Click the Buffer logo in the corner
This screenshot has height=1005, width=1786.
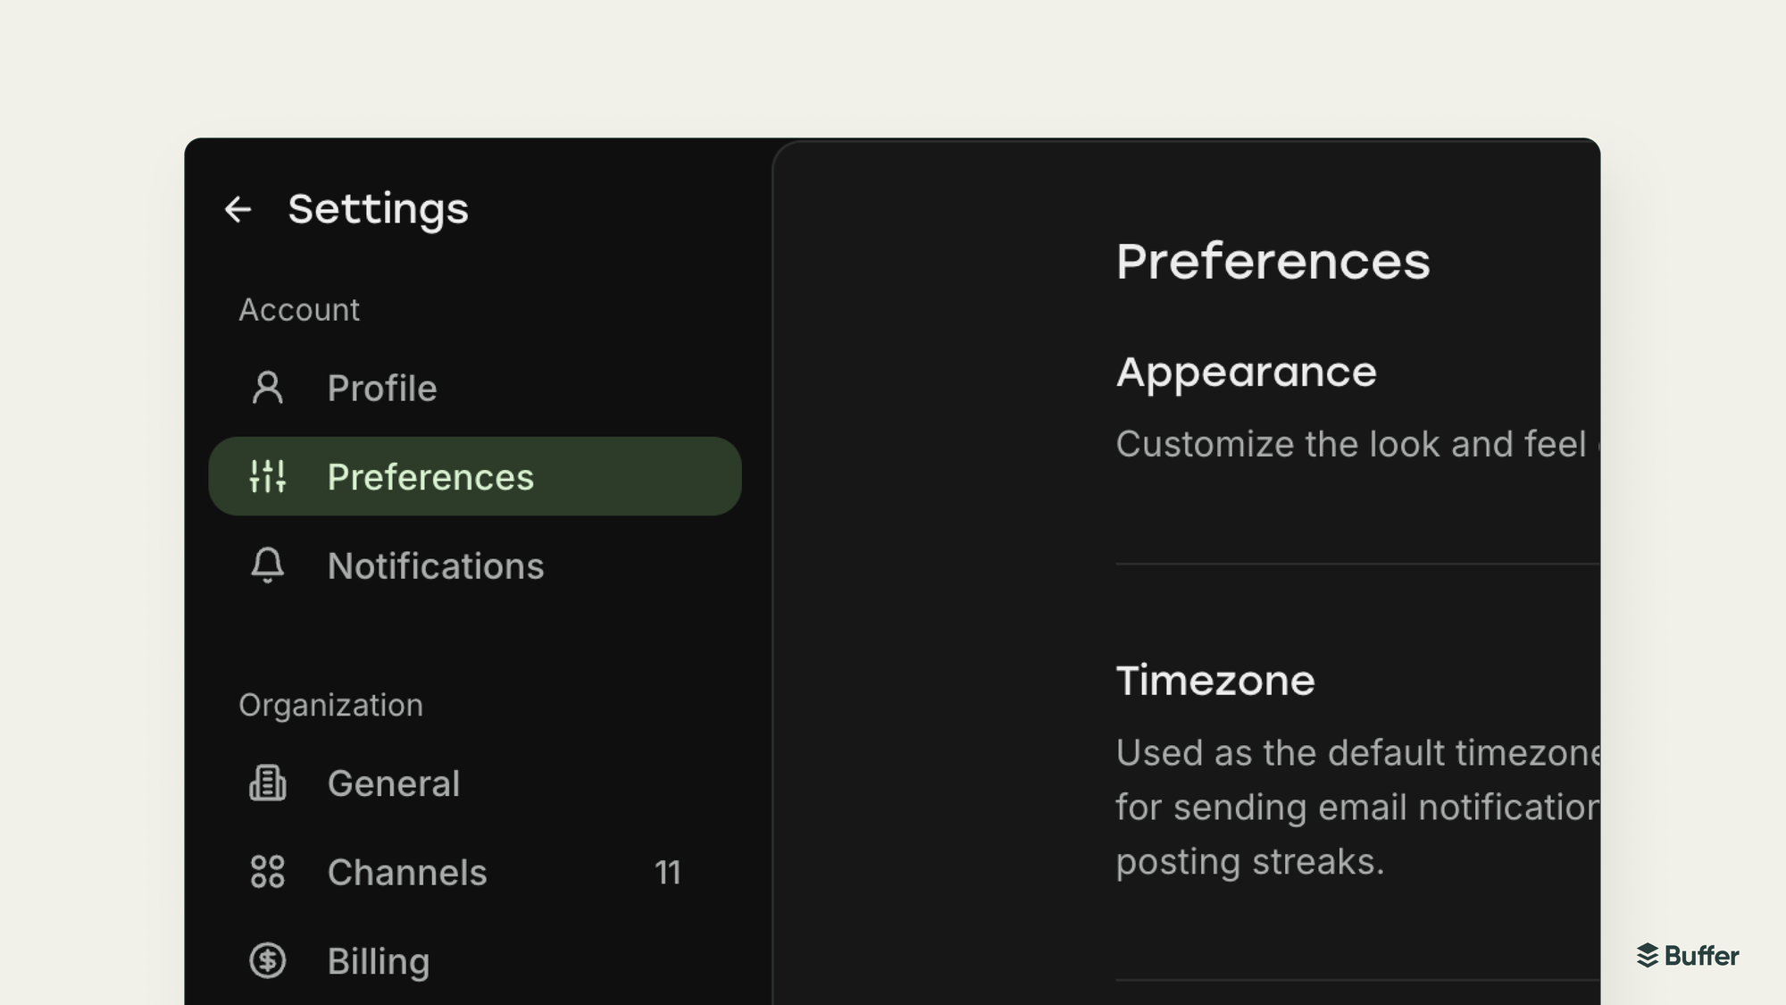(1688, 956)
